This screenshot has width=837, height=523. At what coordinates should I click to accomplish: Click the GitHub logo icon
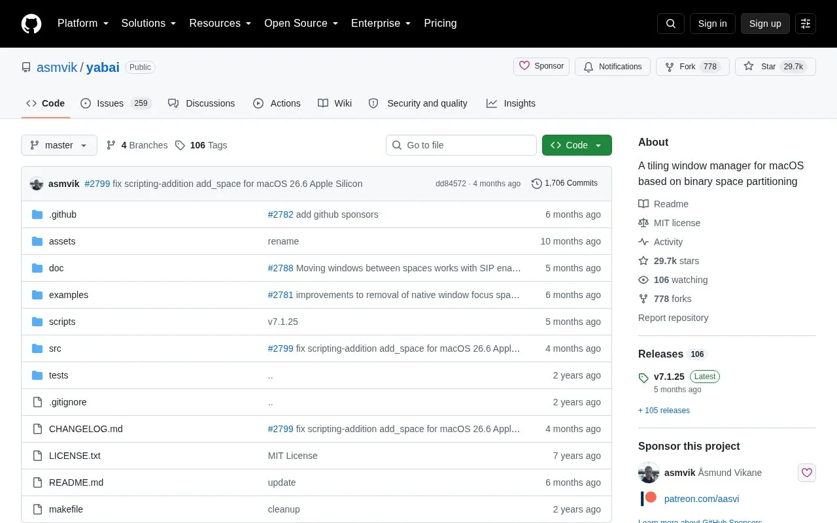click(31, 24)
